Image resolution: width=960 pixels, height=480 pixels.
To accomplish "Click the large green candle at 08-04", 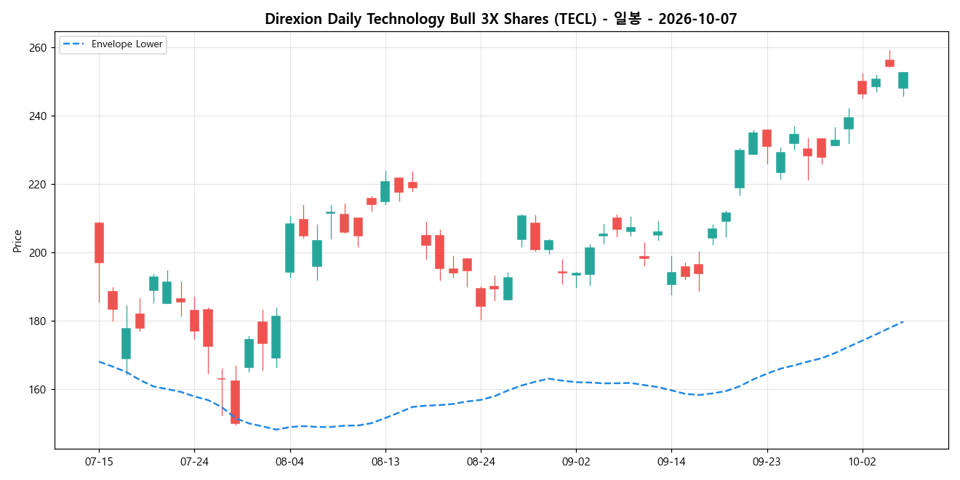I will pos(289,248).
